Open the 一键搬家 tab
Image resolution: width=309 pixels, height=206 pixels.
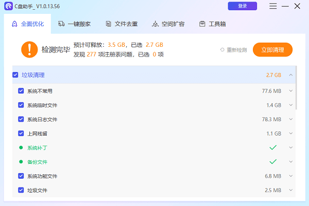pyautogui.click(x=74, y=24)
